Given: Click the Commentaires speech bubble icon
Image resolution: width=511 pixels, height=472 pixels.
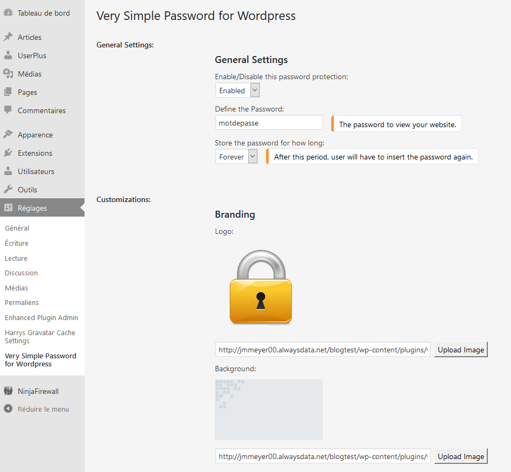Looking at the screenshot, I should click(x=8, y=110).
